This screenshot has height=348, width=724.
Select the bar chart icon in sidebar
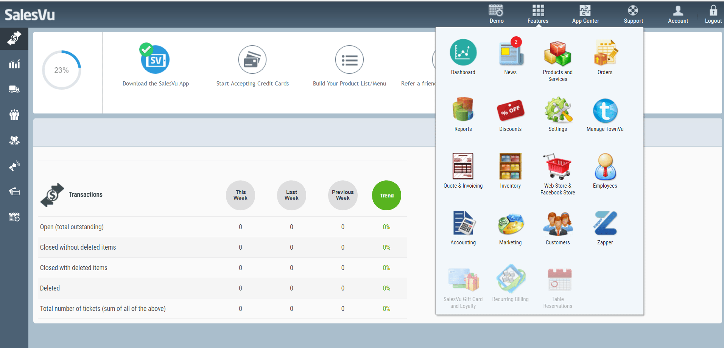click(14, 64)
